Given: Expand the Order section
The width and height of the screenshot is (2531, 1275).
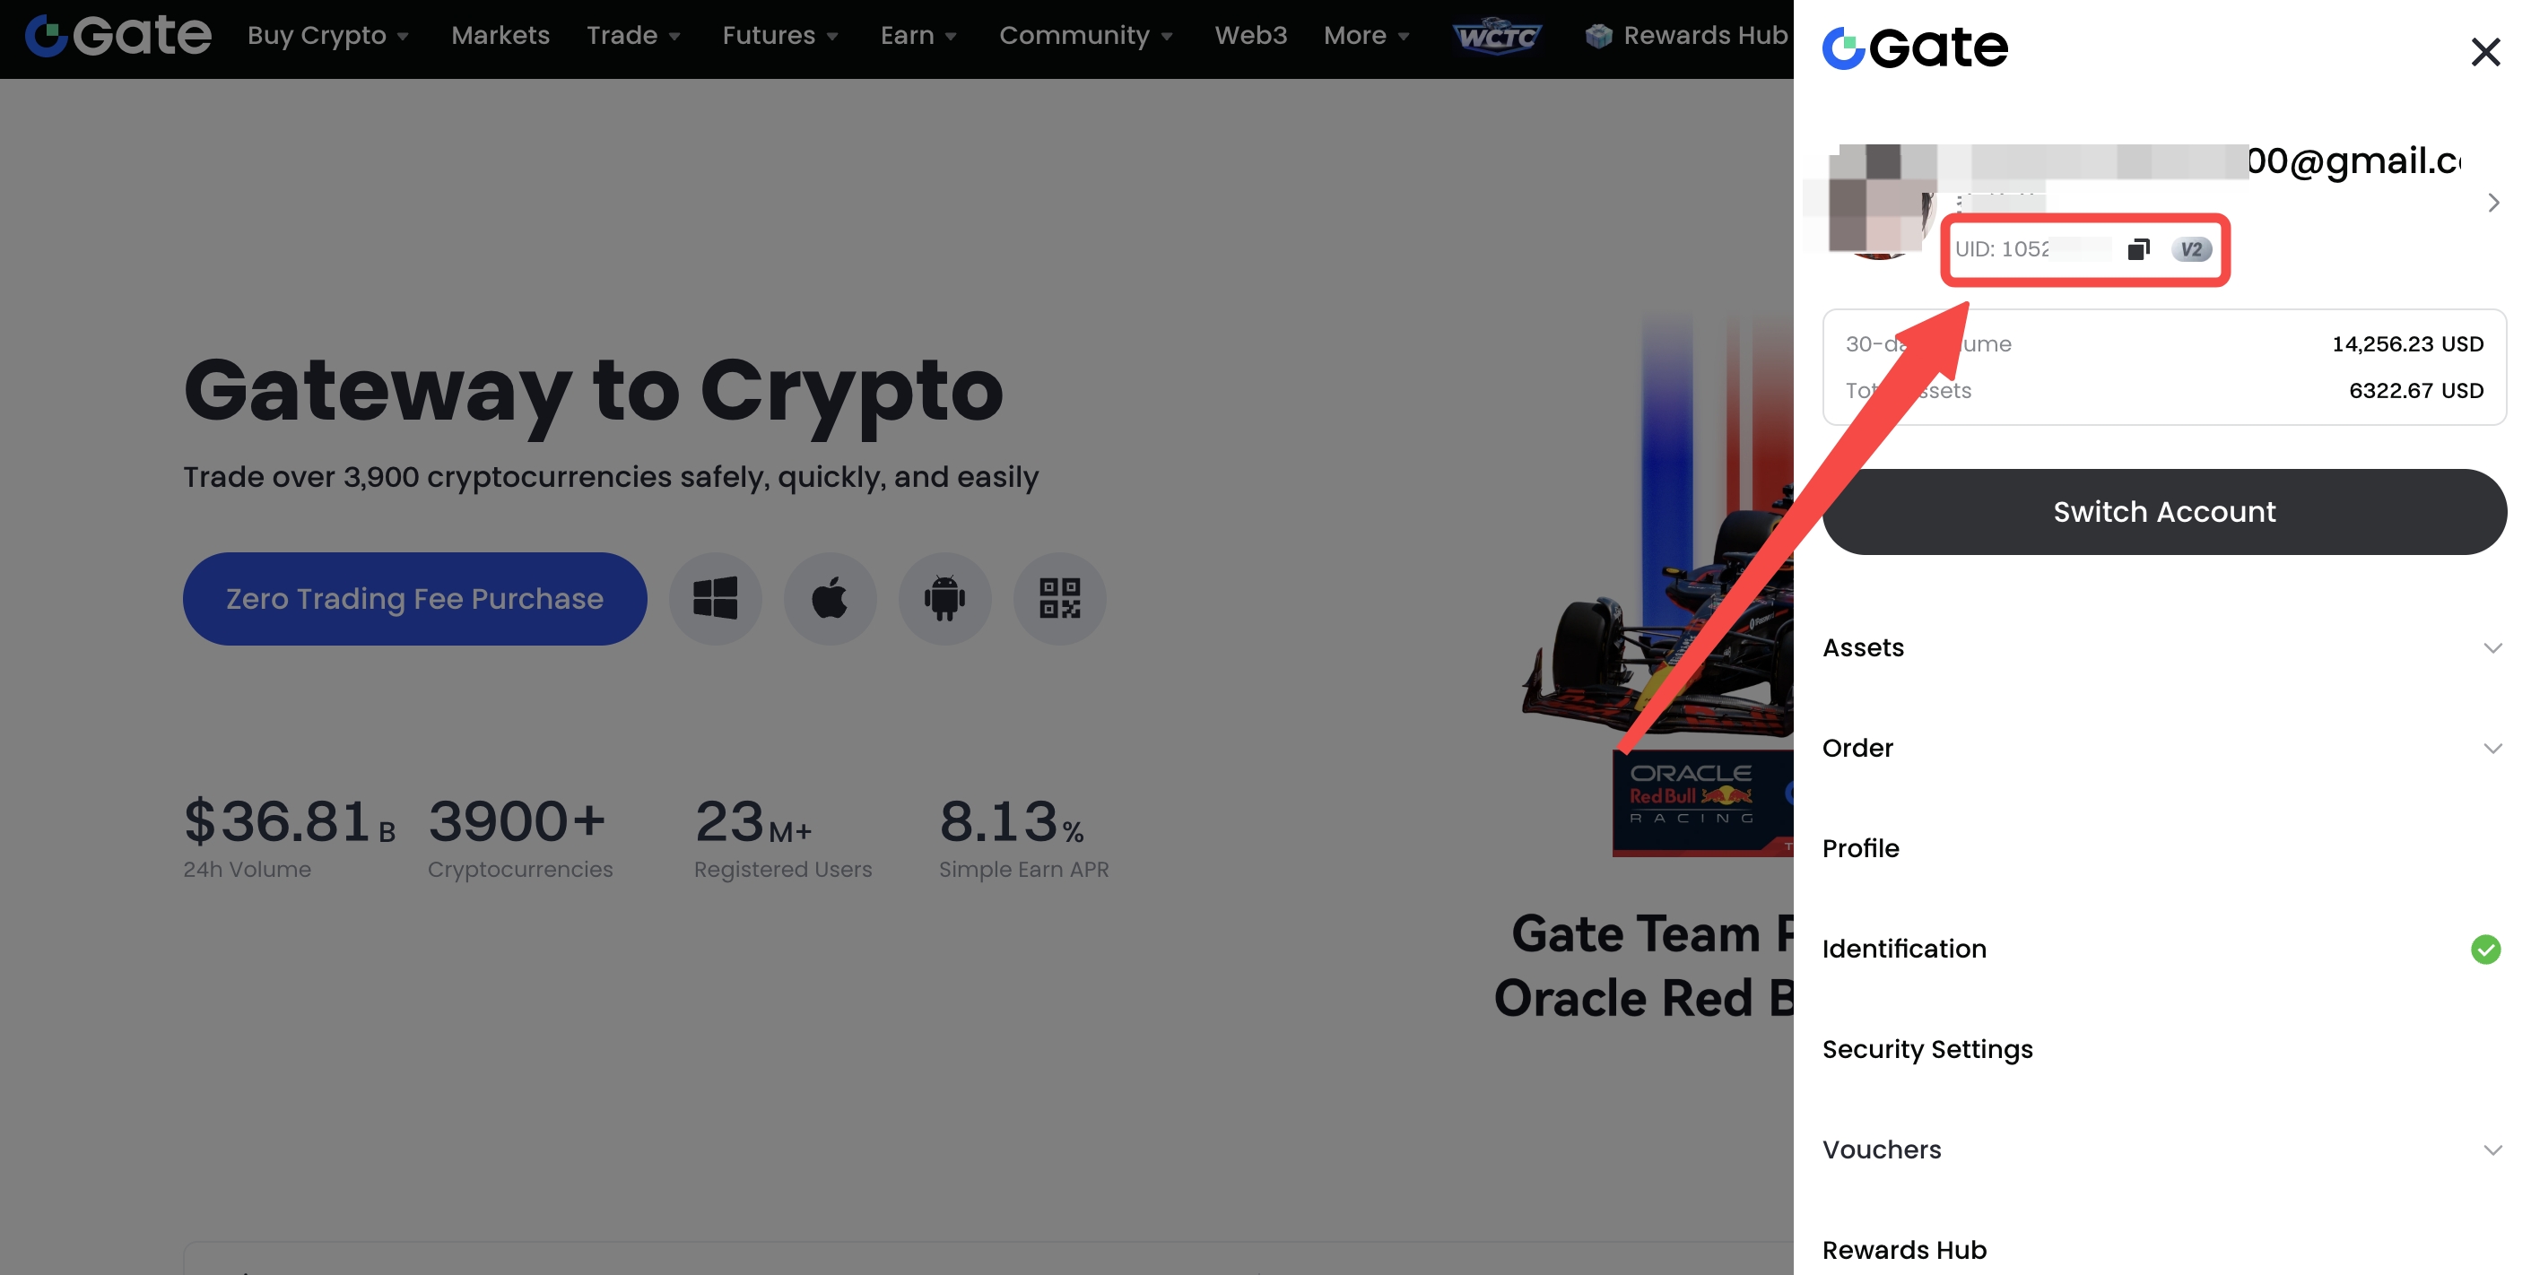Looking at the screenshot, I should pyautogui.click(x=2492, y=749).
